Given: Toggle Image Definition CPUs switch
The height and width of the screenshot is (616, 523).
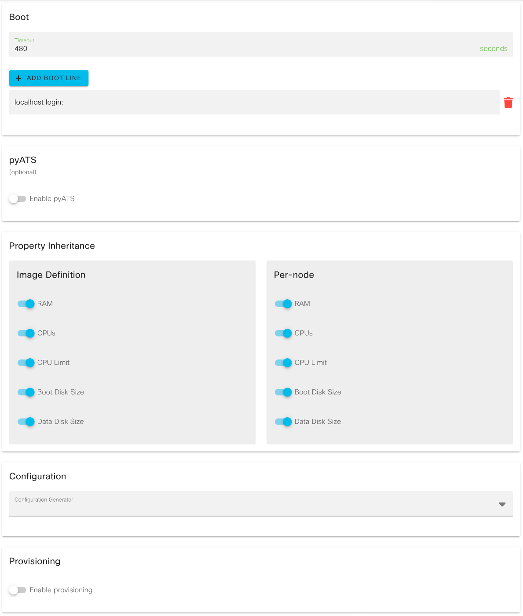Looking at the screenshot, I should 26,333.
